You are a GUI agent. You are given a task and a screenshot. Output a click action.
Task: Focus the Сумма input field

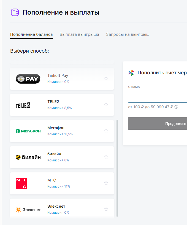click(158, 97)
